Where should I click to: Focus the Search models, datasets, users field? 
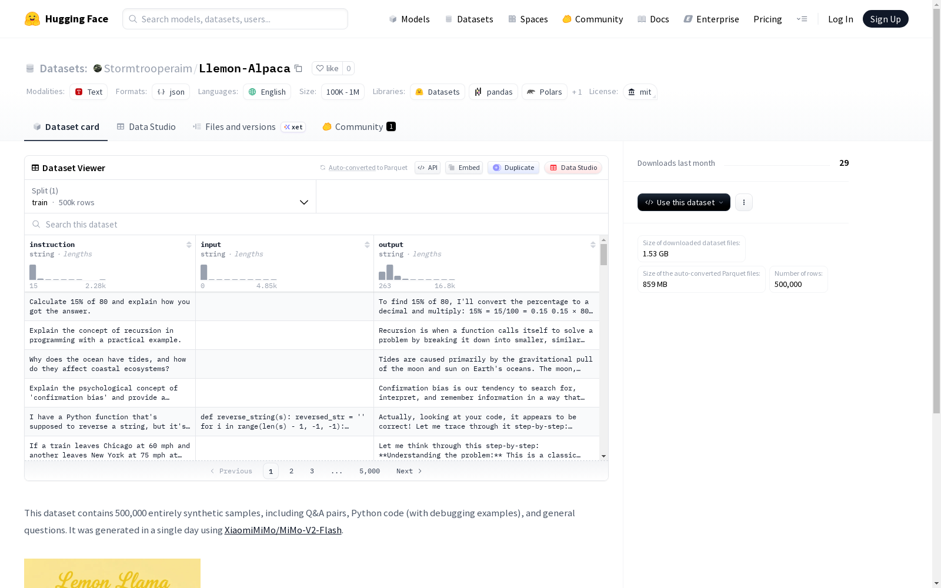click(x=235, y=19)
